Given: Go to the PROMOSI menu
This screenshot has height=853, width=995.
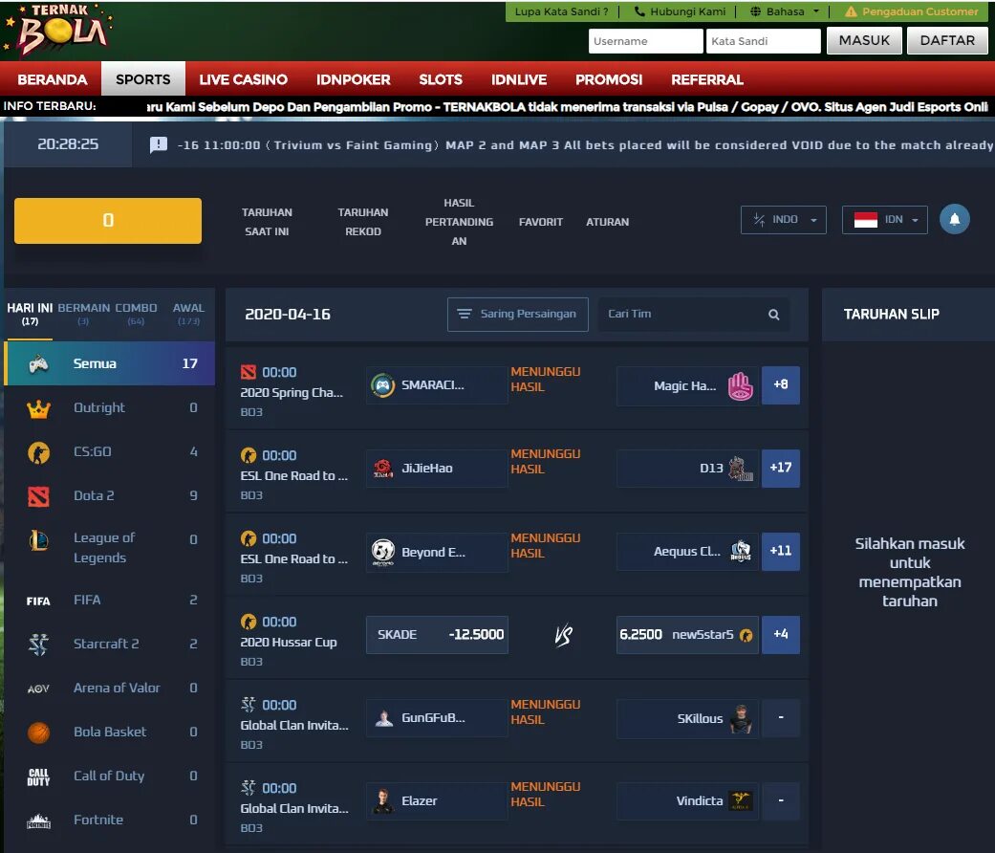Looking at the screenshot, I should point(609,79).
